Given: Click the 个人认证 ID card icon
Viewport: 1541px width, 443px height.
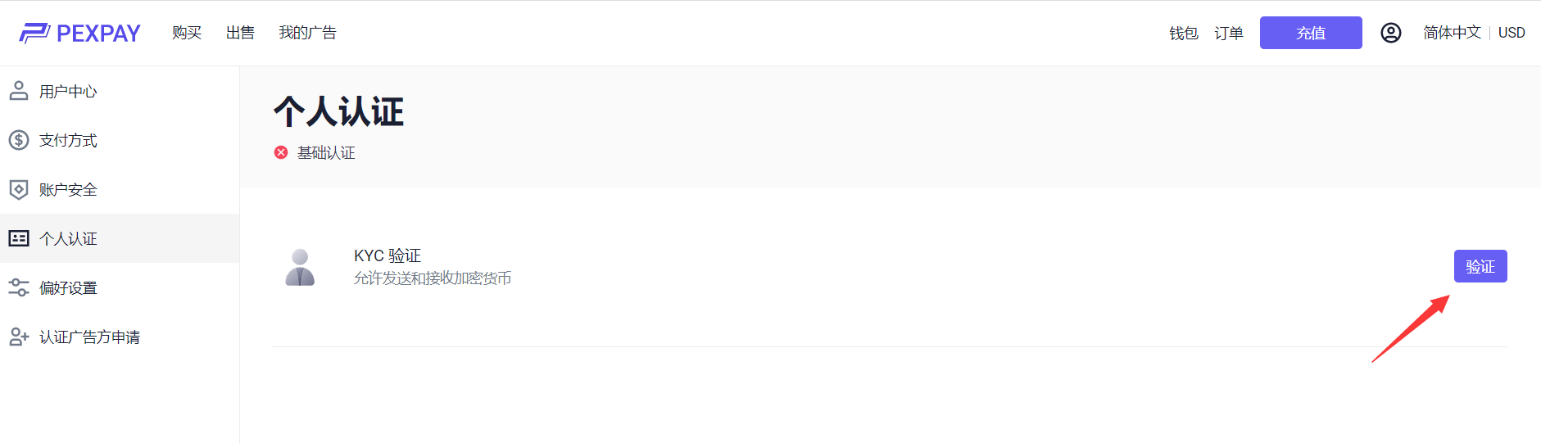Looking at the screenshot, I should [x=19, y=238].
